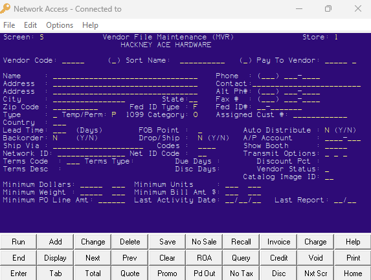Image resolution: width=371 pixels, height=280 pixels.
Task: Click the Help button in keypad
Action: [353, 242]
